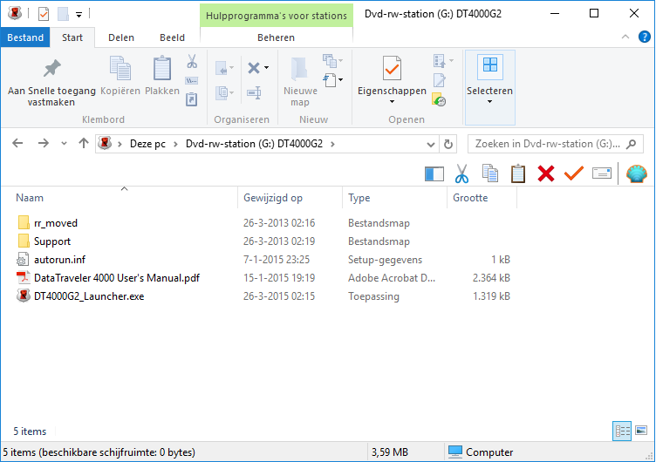Image resolution: width=656 pixels, height=462 pixels.
Task: Click the breadcrumb chevron after Deze pc
Action: point(175,144)
